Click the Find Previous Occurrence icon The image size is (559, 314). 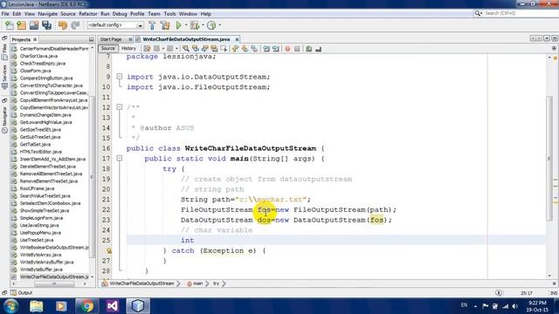click(196, 49)
